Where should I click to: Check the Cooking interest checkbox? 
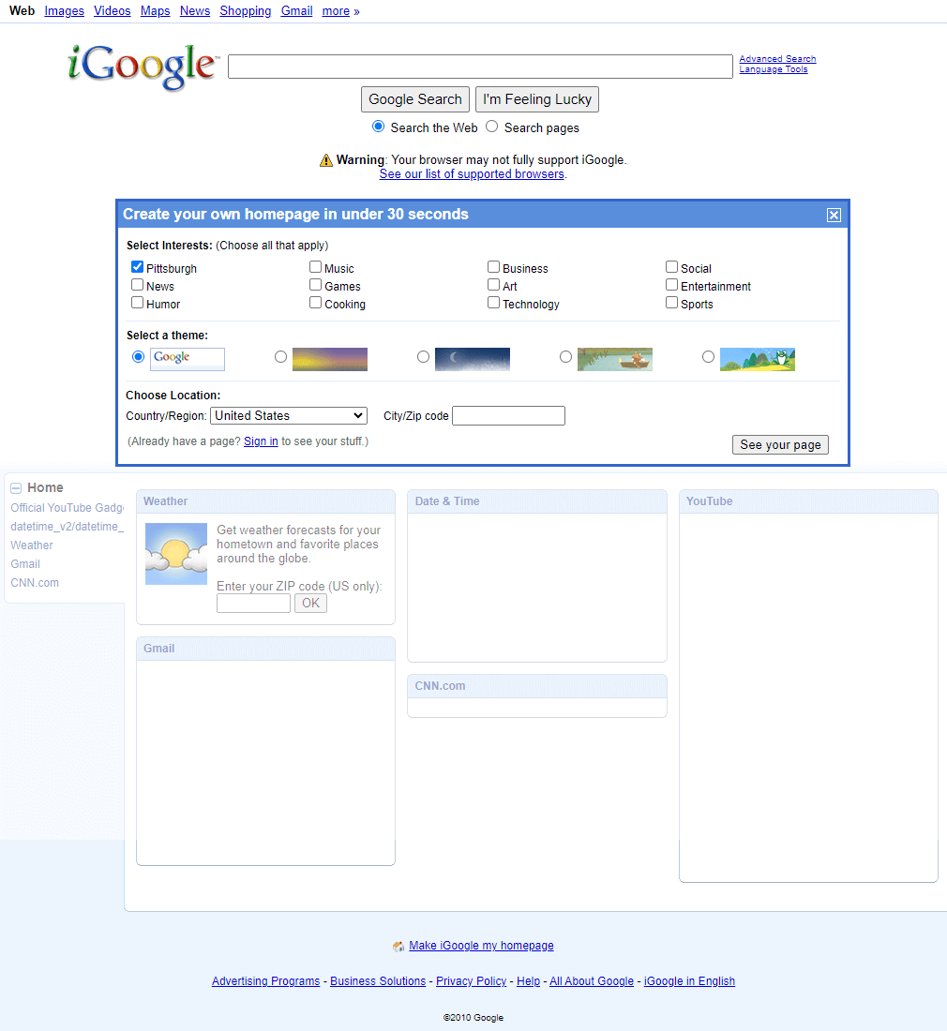point(315,303)
